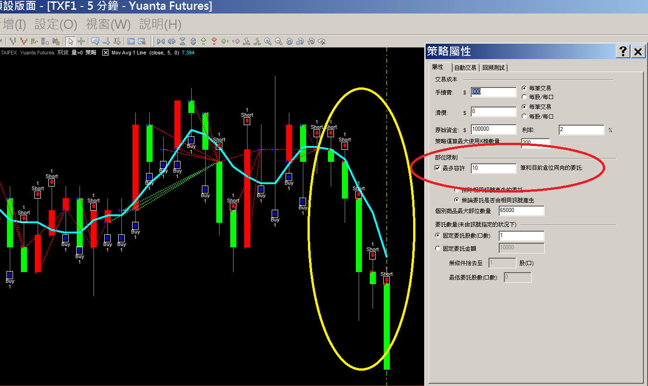648x386 pixels.
Task: Select the OHLC bar chart style icon
Action: click(13, 41)
